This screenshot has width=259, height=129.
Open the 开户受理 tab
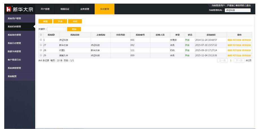(45, 9)
